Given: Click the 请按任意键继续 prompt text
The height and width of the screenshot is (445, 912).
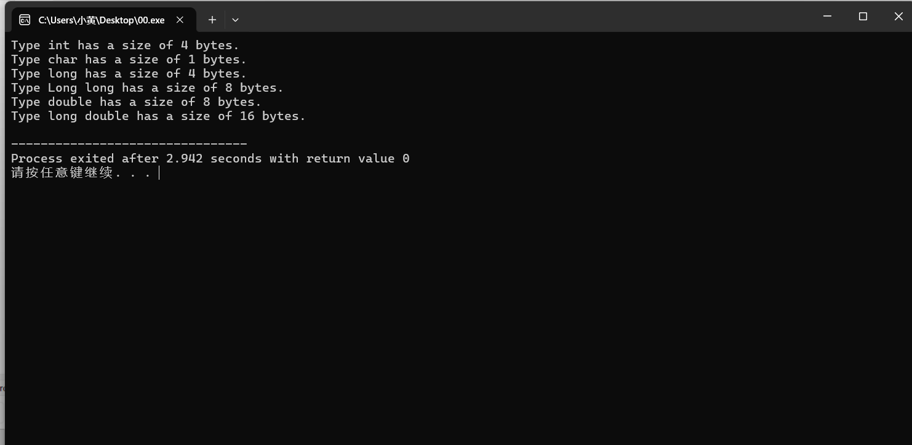Looking at the screenshot, I should (x=62, y=173).
